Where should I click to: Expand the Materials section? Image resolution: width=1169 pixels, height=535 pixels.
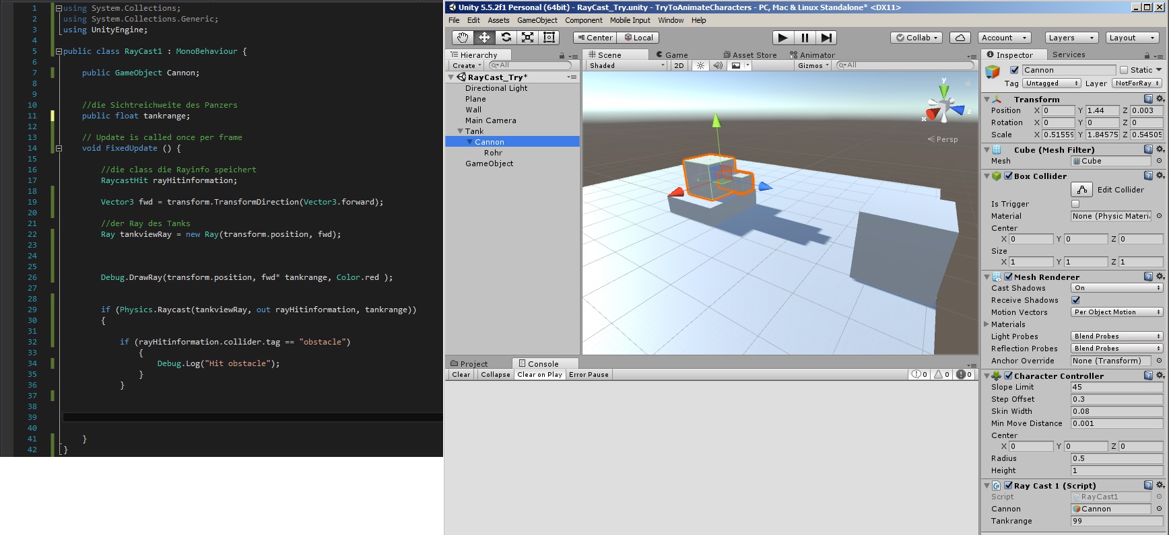point(987,324)
